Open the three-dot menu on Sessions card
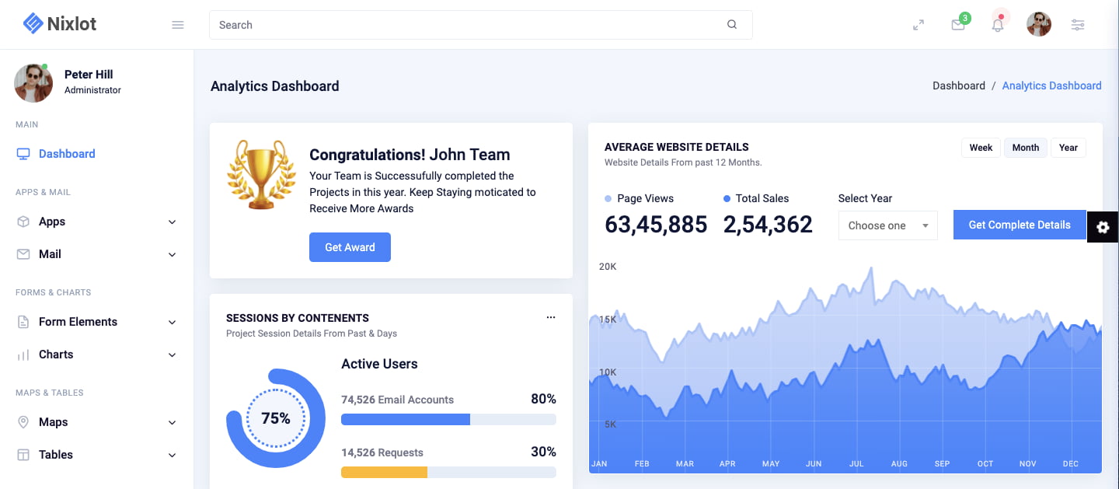1119x489 pixels. pyautogui.click(x=551, y=317)
